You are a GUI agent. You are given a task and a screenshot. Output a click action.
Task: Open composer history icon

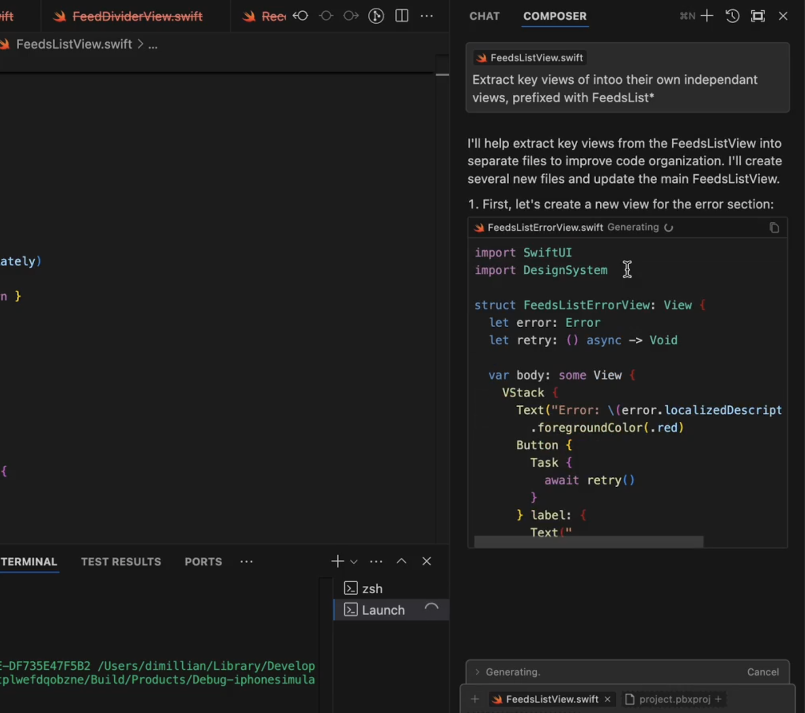[x=732, y=16]
